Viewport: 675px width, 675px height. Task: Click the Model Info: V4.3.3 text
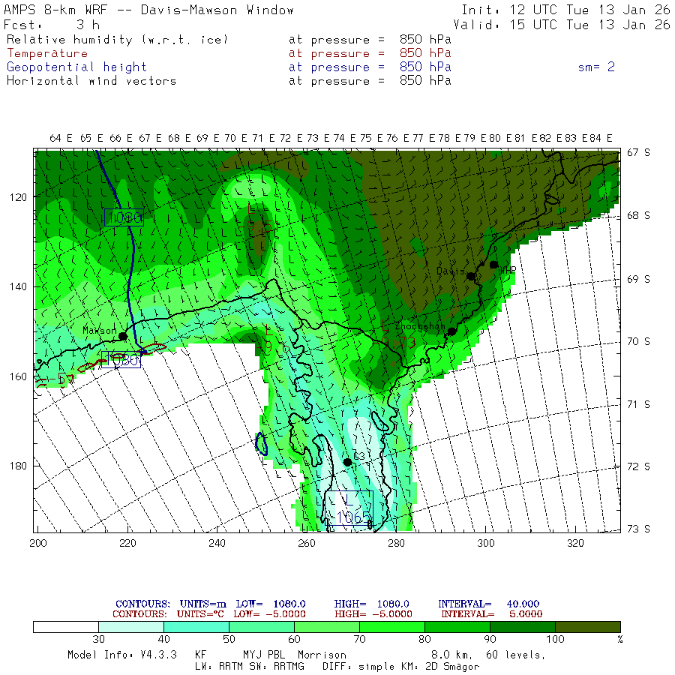pyautogui.click(x=121, y=655)
